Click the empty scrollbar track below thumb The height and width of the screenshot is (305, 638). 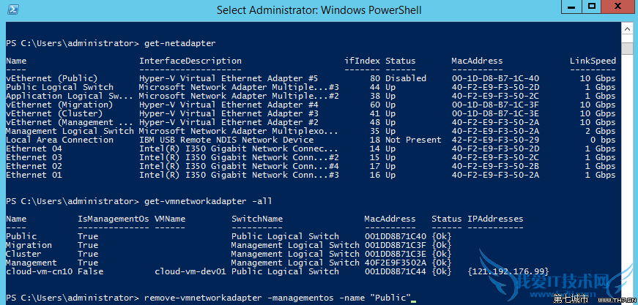[x=628, y=183]
